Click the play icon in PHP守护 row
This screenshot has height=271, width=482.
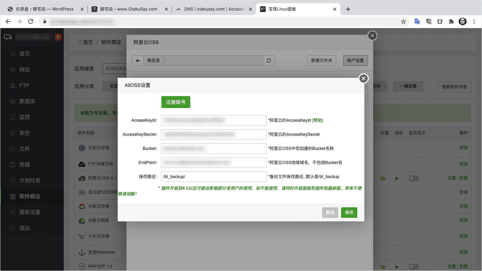click(397, 267)
